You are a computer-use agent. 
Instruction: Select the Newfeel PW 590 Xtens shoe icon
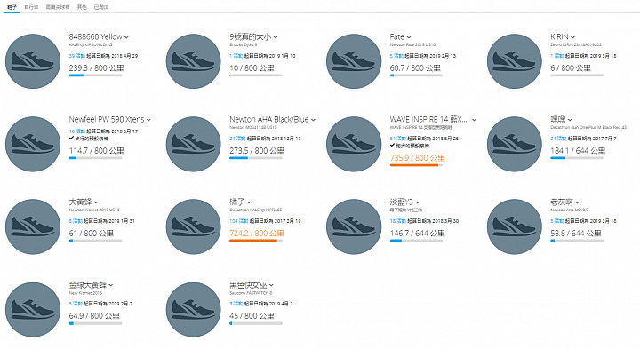(33, 144)
